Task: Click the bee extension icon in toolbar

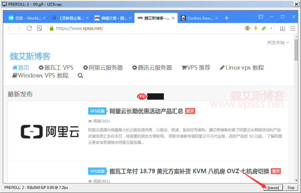Action: 247,28
